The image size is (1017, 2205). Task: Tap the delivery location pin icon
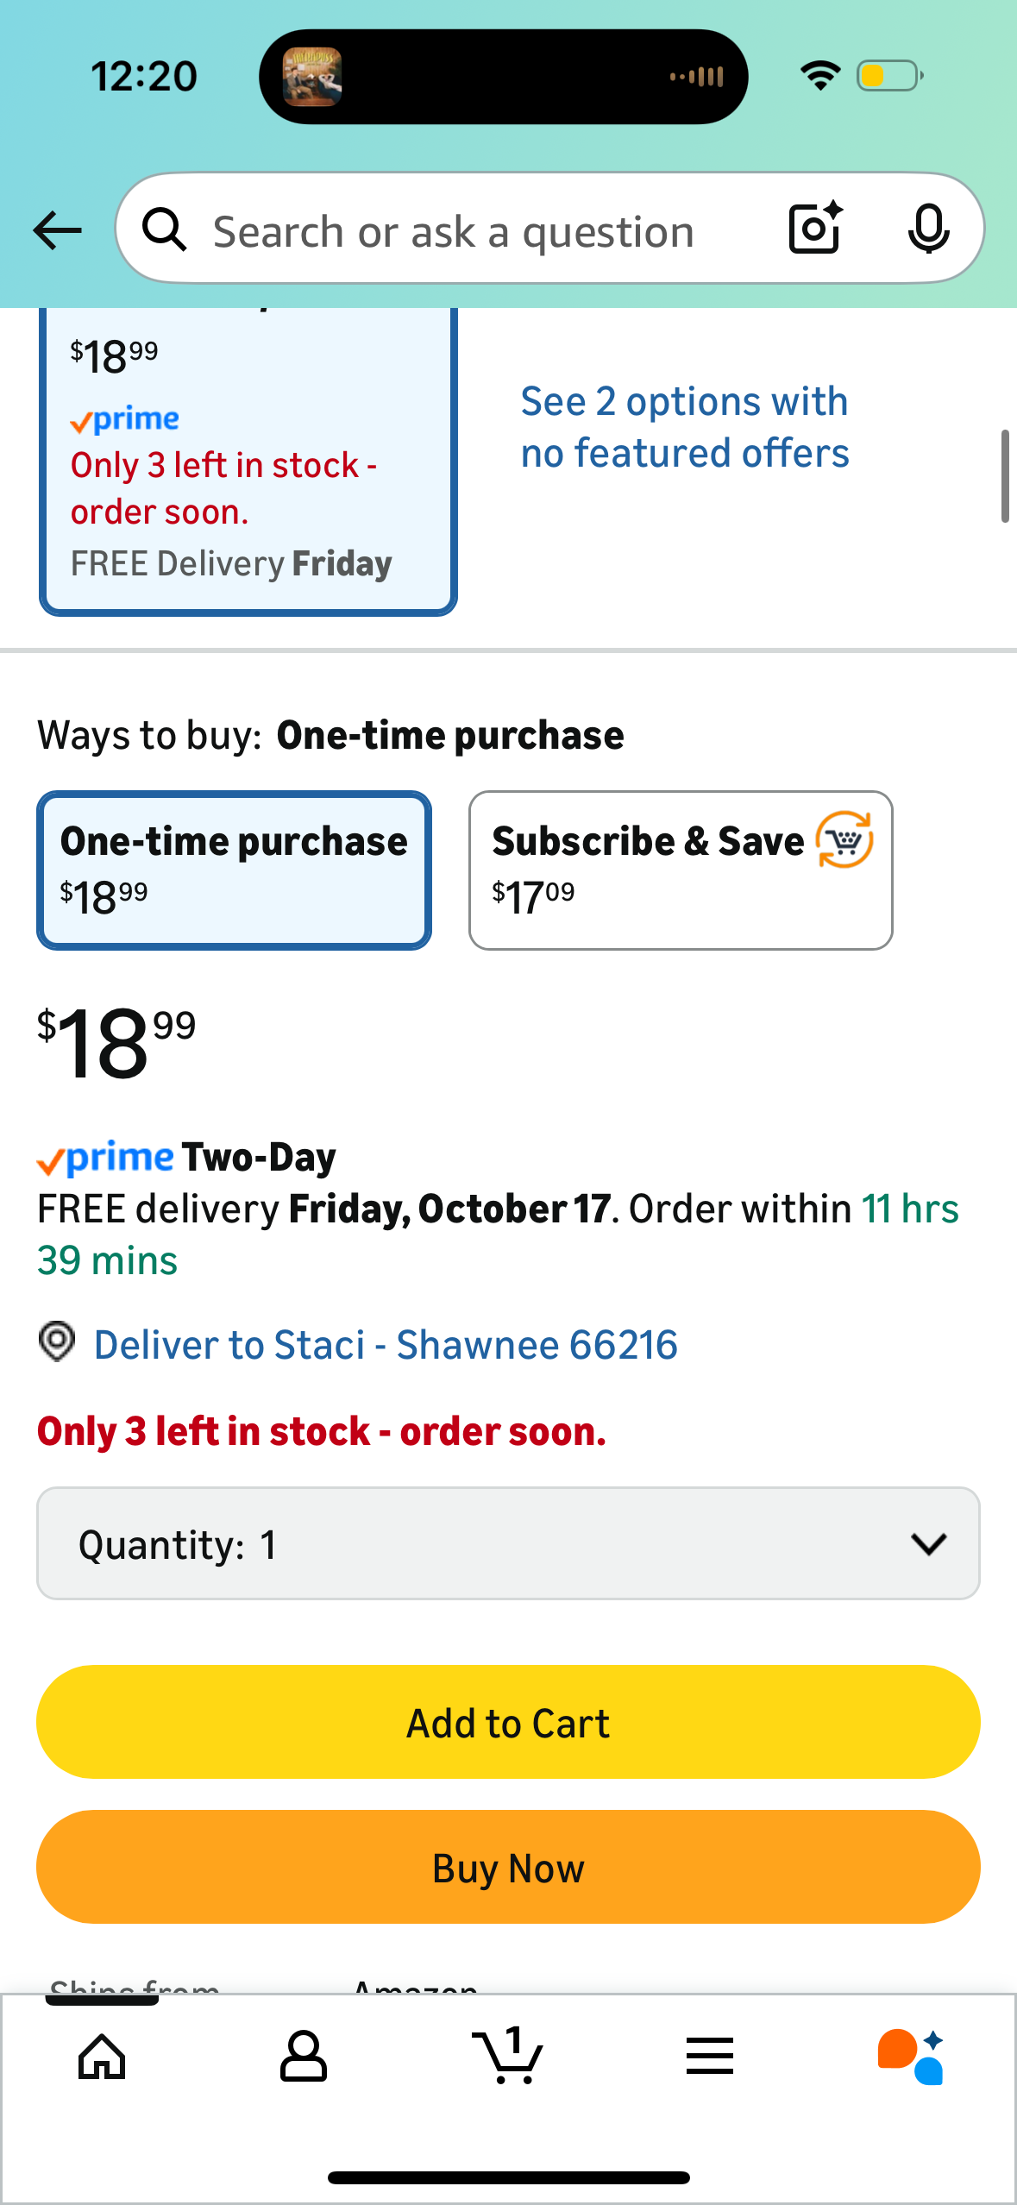[57, 1342]
